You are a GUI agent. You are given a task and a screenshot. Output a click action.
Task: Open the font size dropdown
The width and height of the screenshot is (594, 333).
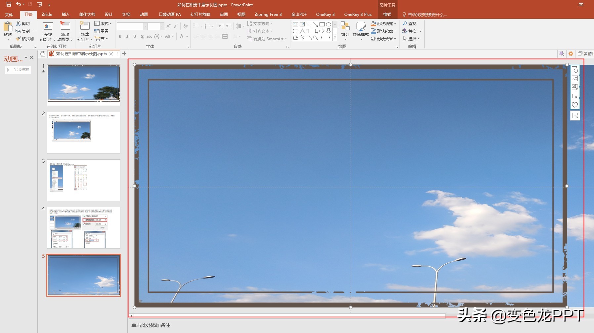click(162, 26)
